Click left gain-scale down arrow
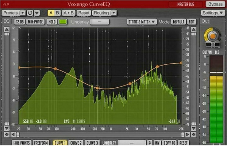 (6, 128)
